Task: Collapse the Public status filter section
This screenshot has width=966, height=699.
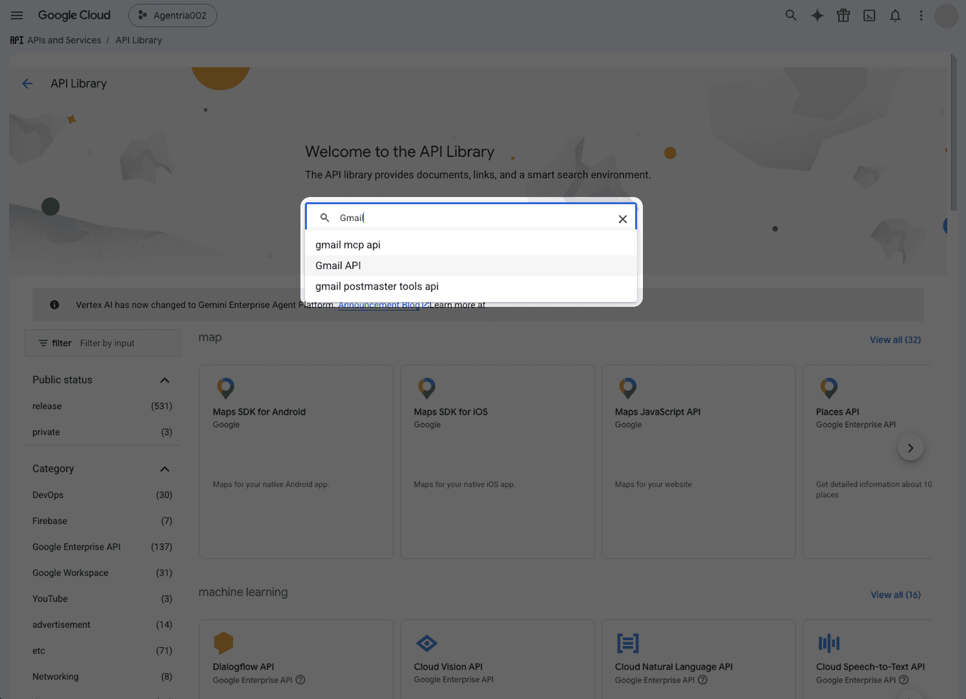Action: point(165,380)
